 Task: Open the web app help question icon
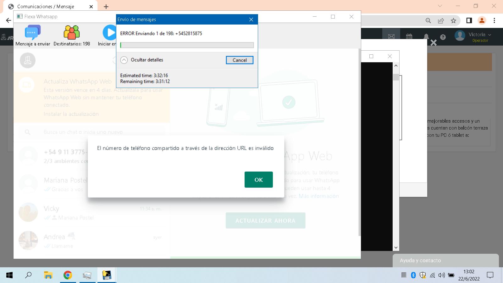point(443,37)
